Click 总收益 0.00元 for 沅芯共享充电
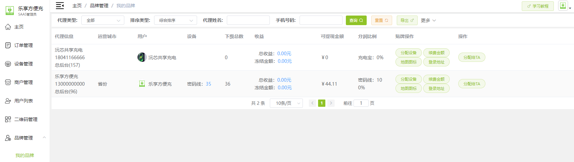Image resolution: width=574 pixels, height=162 pixels. pyautogui.click(x=284, y=54)
